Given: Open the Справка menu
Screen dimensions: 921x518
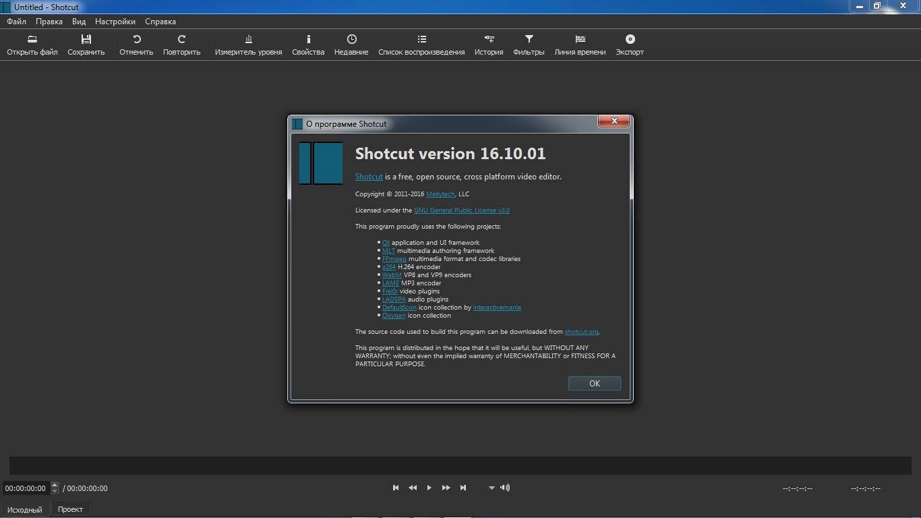Looking at the screenshot, I should [160, 22].
